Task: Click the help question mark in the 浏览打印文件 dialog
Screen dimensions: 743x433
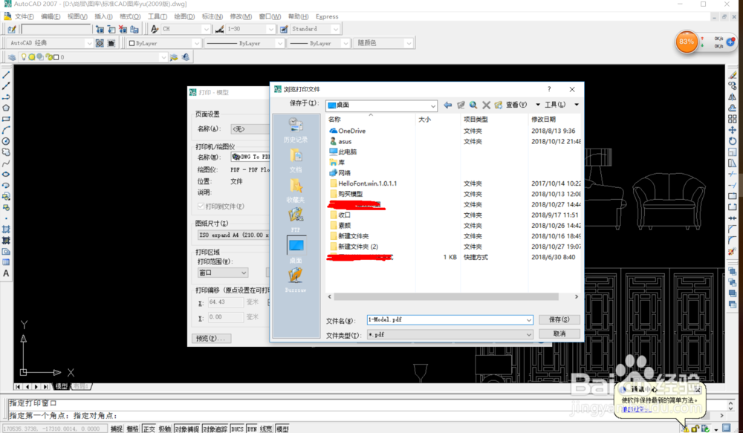Action: (549, 89)
